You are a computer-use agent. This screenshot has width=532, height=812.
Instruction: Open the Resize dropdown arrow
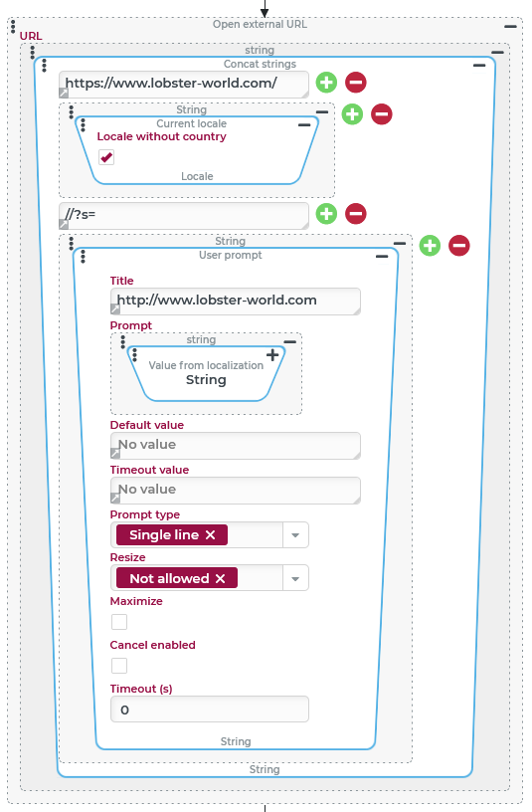[x=295, y=578]
